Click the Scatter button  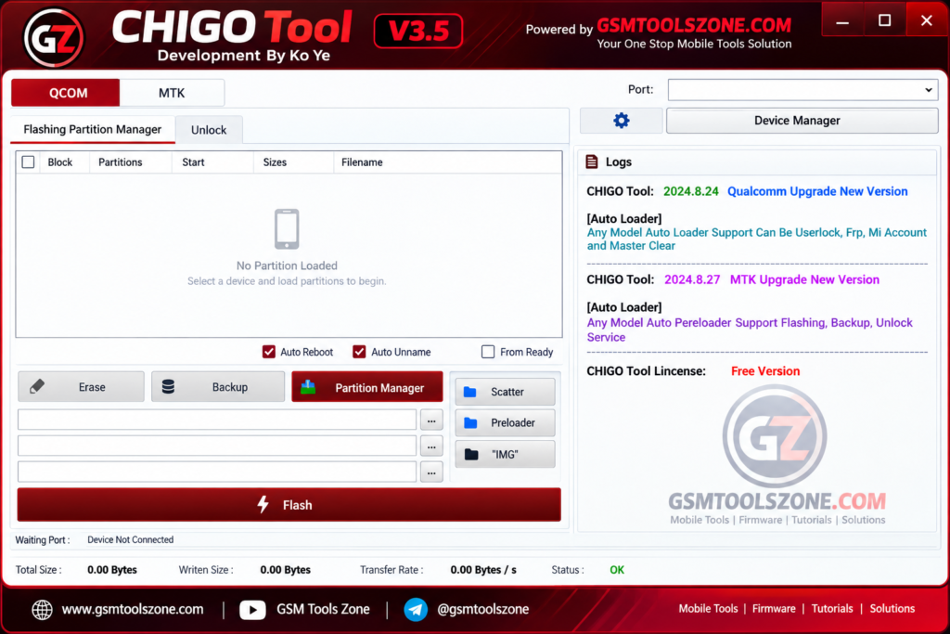(506, 392)
